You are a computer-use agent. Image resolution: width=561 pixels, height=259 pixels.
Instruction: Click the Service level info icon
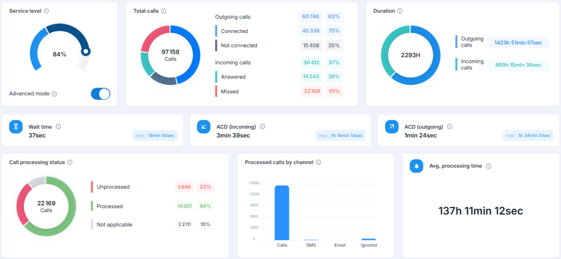coord(46,11)
